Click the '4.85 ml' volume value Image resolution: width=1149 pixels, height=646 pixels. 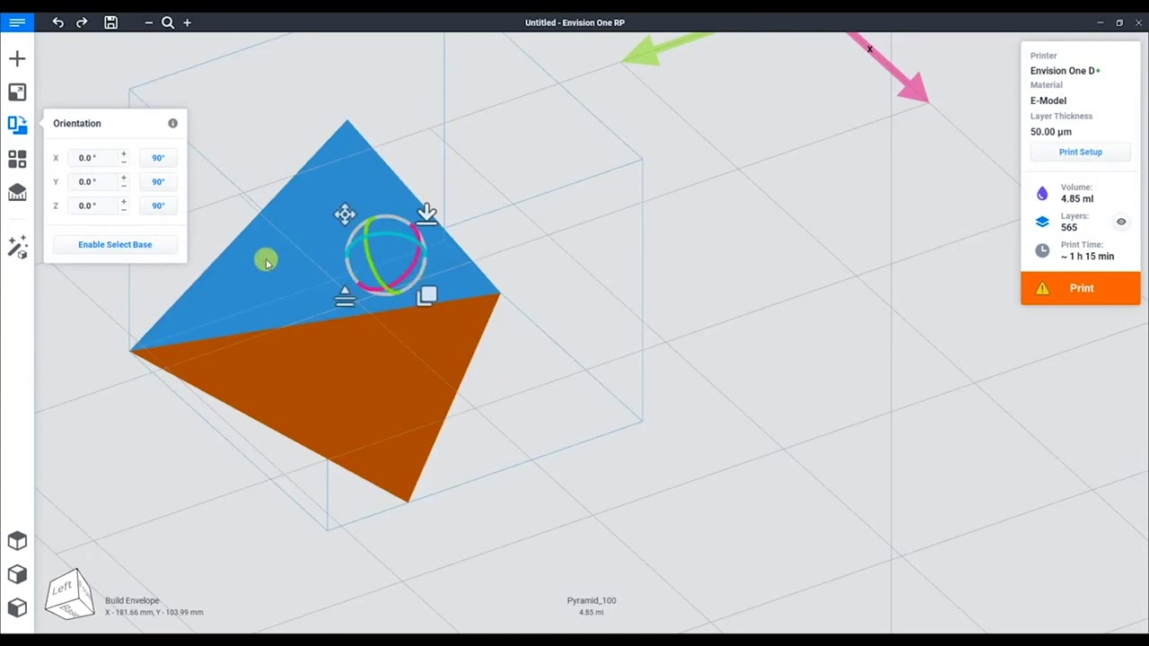coord(1077,199)
